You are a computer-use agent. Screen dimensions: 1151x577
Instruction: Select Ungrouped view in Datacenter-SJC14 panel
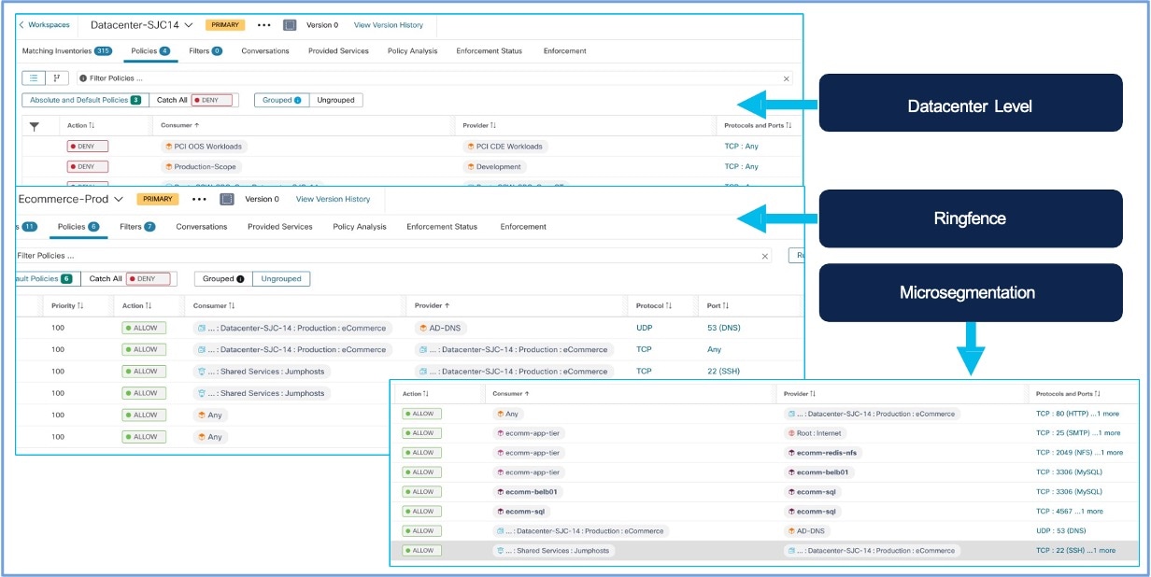click(x=335, y=100)
